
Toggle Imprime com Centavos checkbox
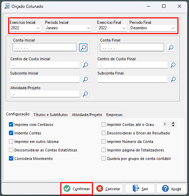11,125
